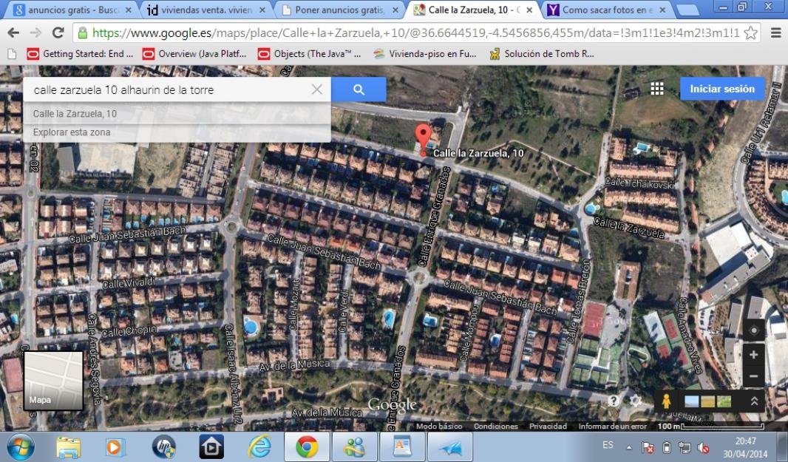Switch to Chrome in the taskbar

[x=307, y=447]
